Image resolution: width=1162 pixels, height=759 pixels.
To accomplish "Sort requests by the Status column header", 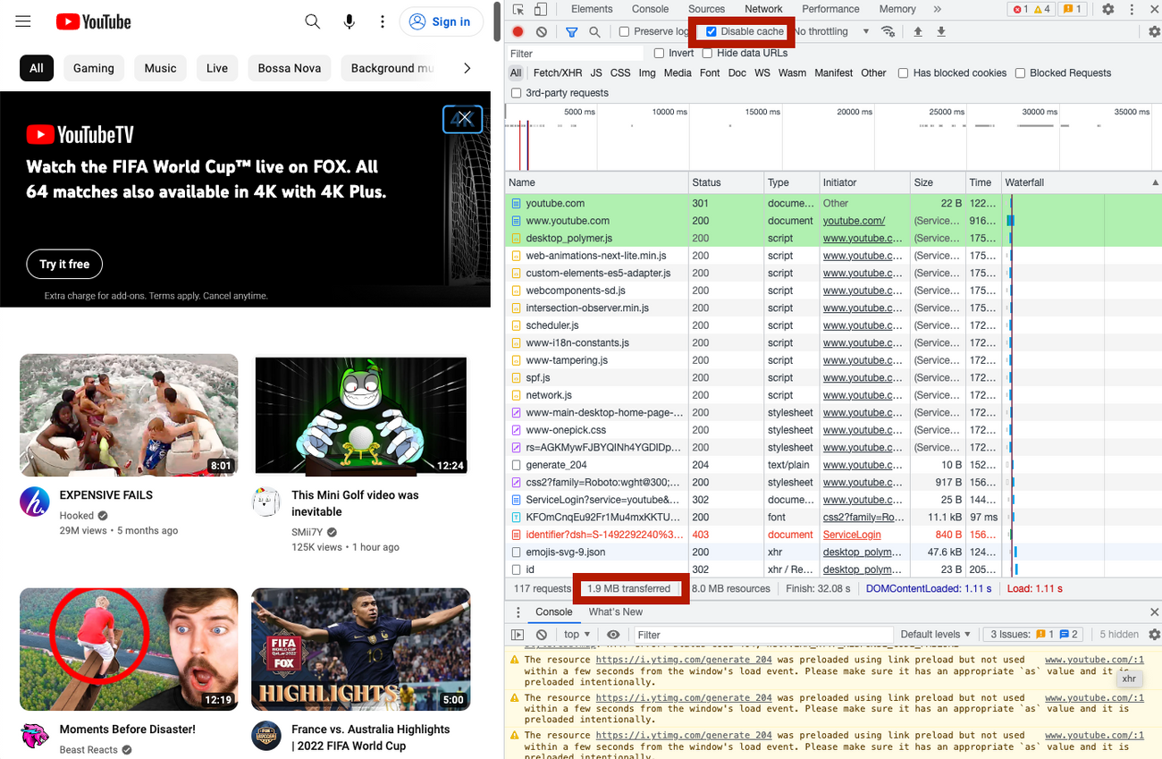I will tap(725, 182).
